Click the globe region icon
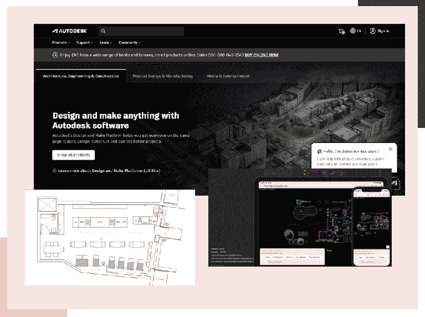This screenshot has width=425, height=317. coord(353,31)
